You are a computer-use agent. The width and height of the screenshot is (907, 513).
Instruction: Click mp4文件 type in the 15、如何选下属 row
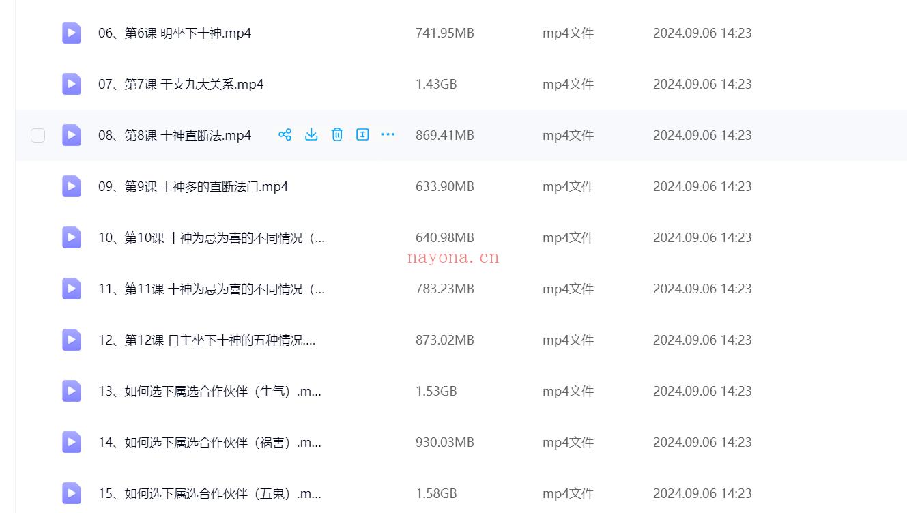click(x=568, y=493)
